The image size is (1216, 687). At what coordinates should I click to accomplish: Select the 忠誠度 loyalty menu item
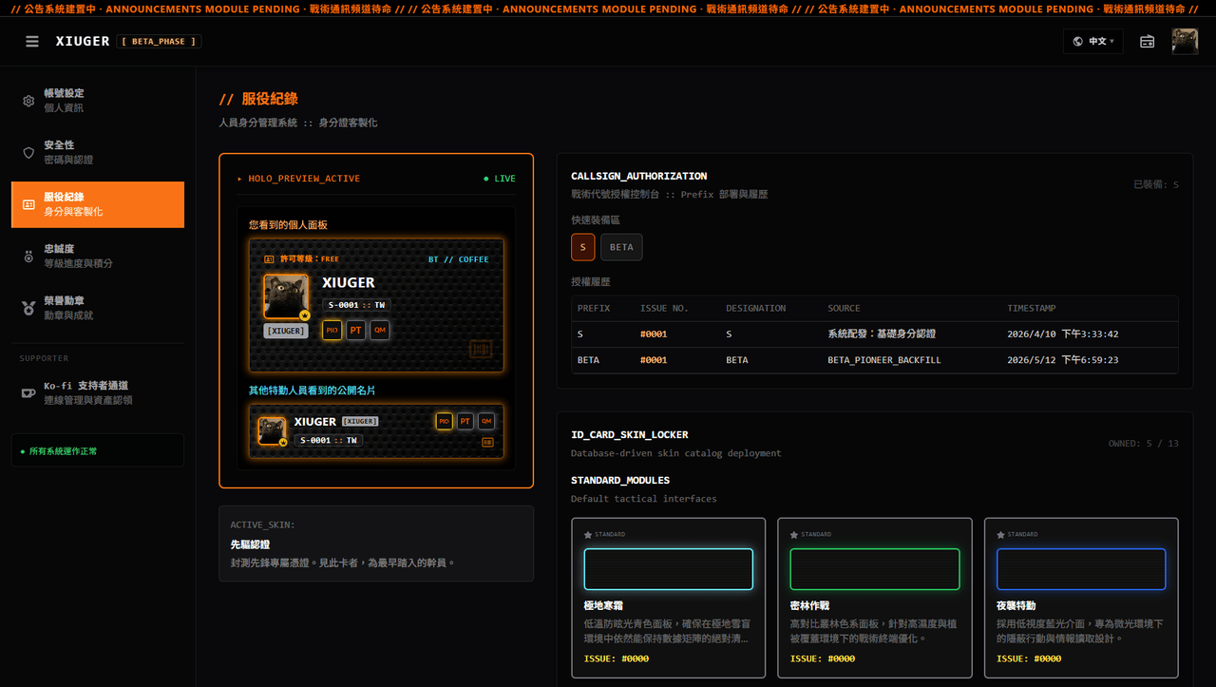(x=98, y=257)
